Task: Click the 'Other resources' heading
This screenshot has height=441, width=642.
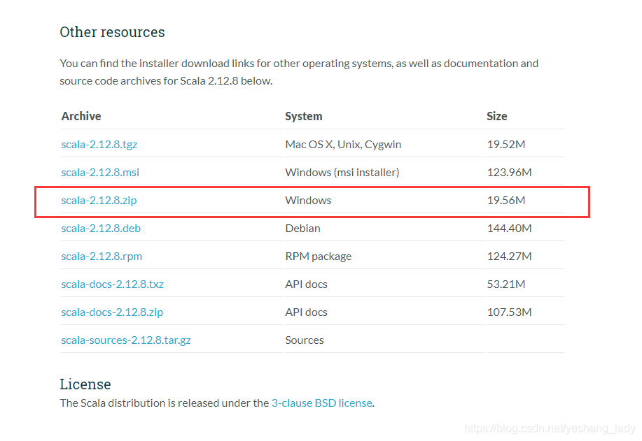Action: (112, 32)
